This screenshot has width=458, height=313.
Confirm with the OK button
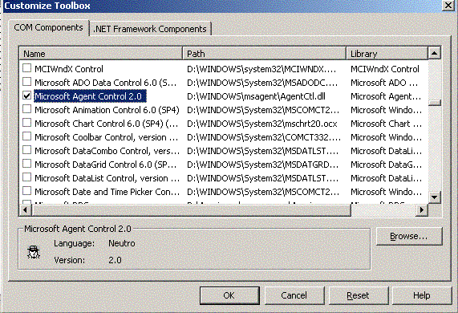[229, 295]
